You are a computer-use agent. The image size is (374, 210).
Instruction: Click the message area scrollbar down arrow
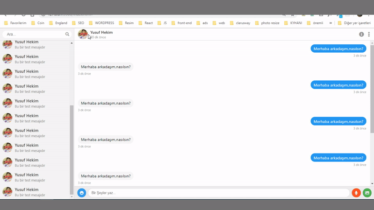pos(372,183)
